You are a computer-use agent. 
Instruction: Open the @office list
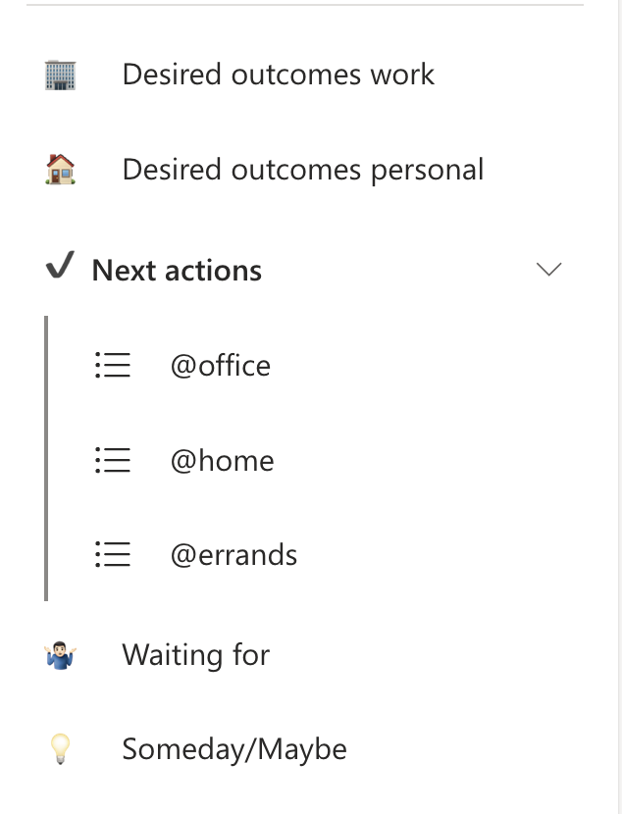(220, 366)
